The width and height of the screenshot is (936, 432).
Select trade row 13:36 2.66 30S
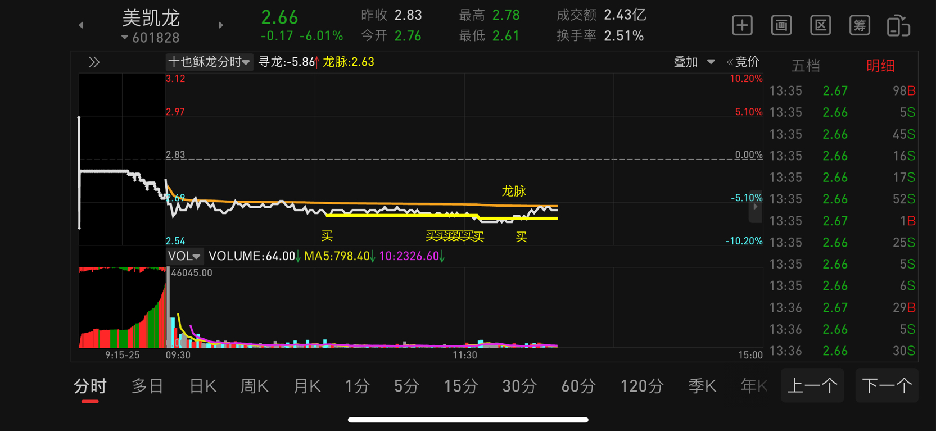(842, 351)
